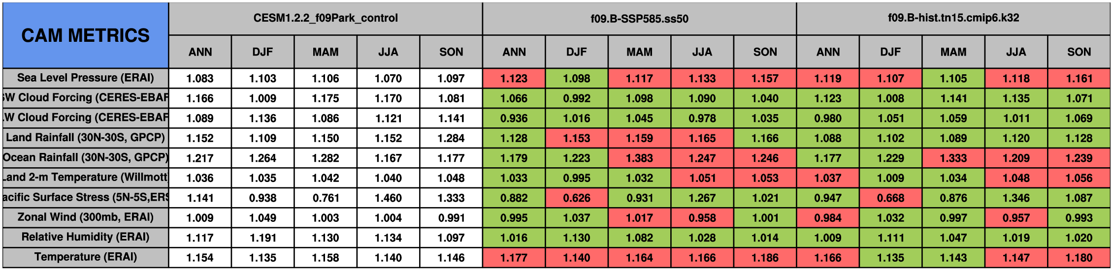Select the CESM1.2.2_f09Park_control column group header
Screen dimensions: 1113x271
(326, 18)
